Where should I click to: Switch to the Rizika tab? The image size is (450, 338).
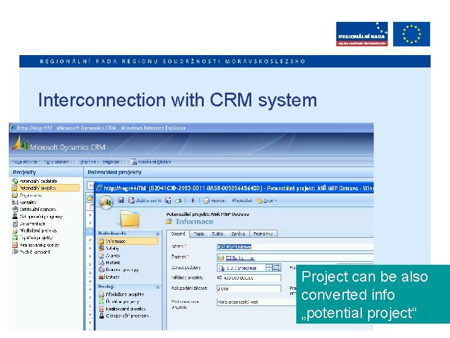point(217,233)
